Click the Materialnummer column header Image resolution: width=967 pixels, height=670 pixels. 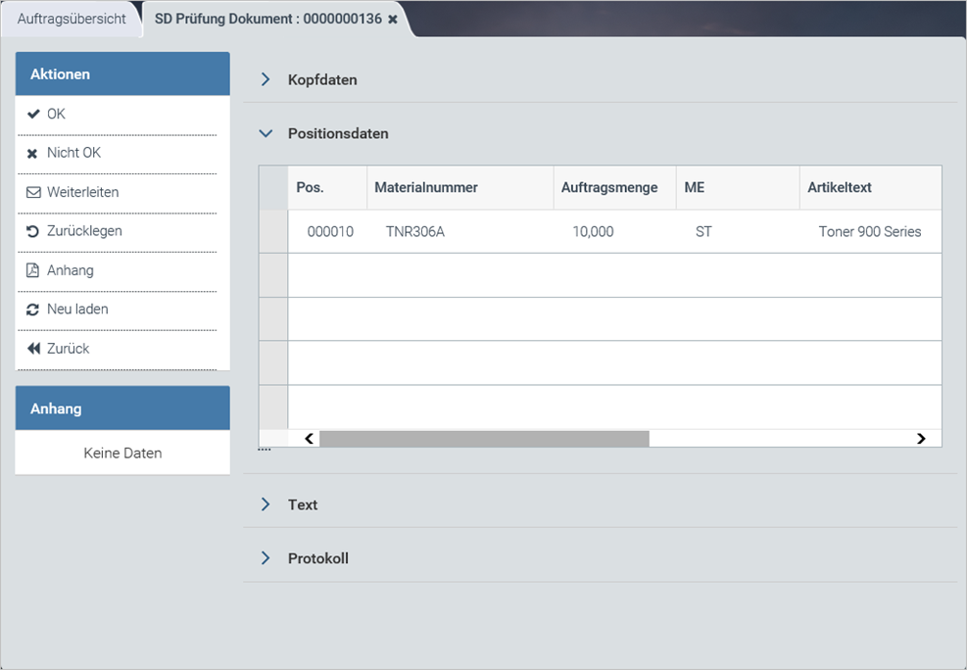pos(426,187)
